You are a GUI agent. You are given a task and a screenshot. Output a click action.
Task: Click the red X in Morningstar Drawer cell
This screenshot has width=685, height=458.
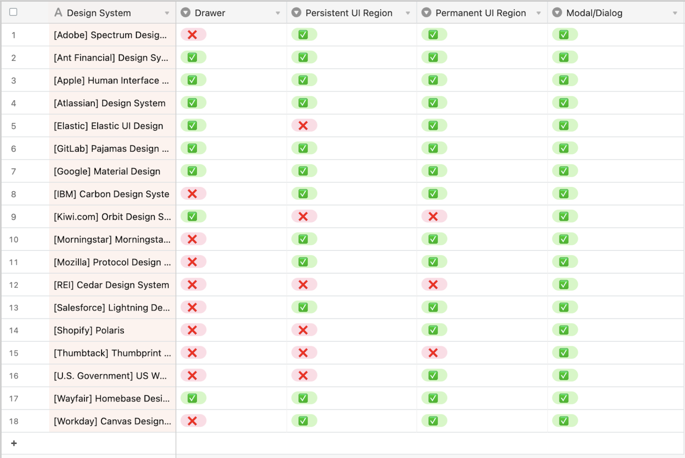point(193,239)
